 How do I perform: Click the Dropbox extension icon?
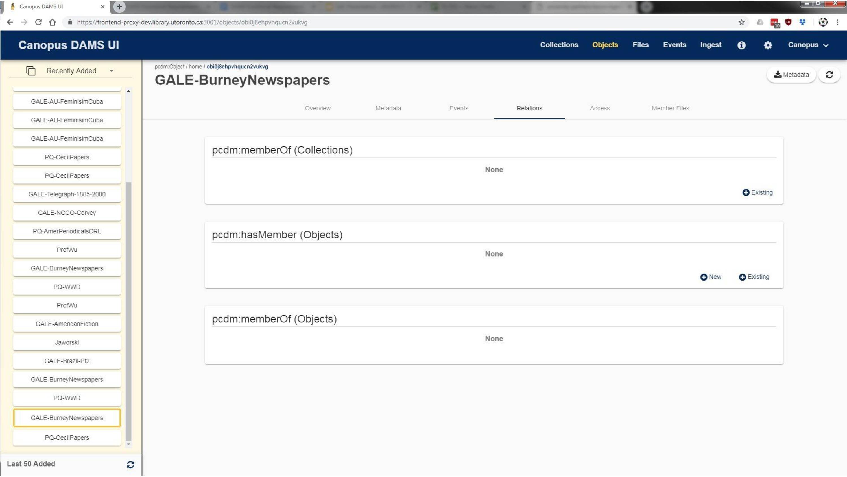coord(802,22)
